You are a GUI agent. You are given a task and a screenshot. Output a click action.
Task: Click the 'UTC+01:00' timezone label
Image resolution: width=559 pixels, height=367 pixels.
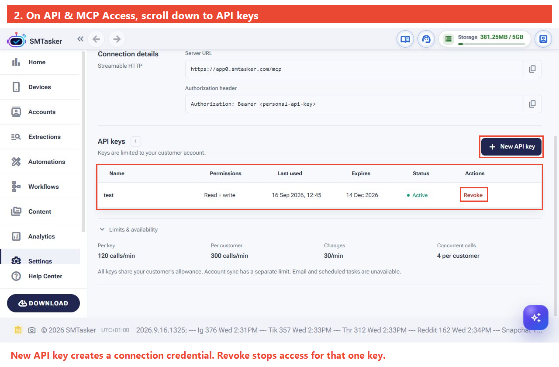tap(115, 330)
